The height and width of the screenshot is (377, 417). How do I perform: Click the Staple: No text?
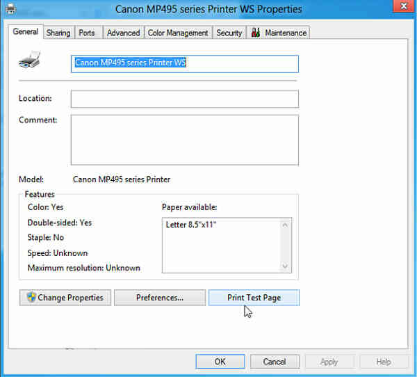[x=46, y=237]
